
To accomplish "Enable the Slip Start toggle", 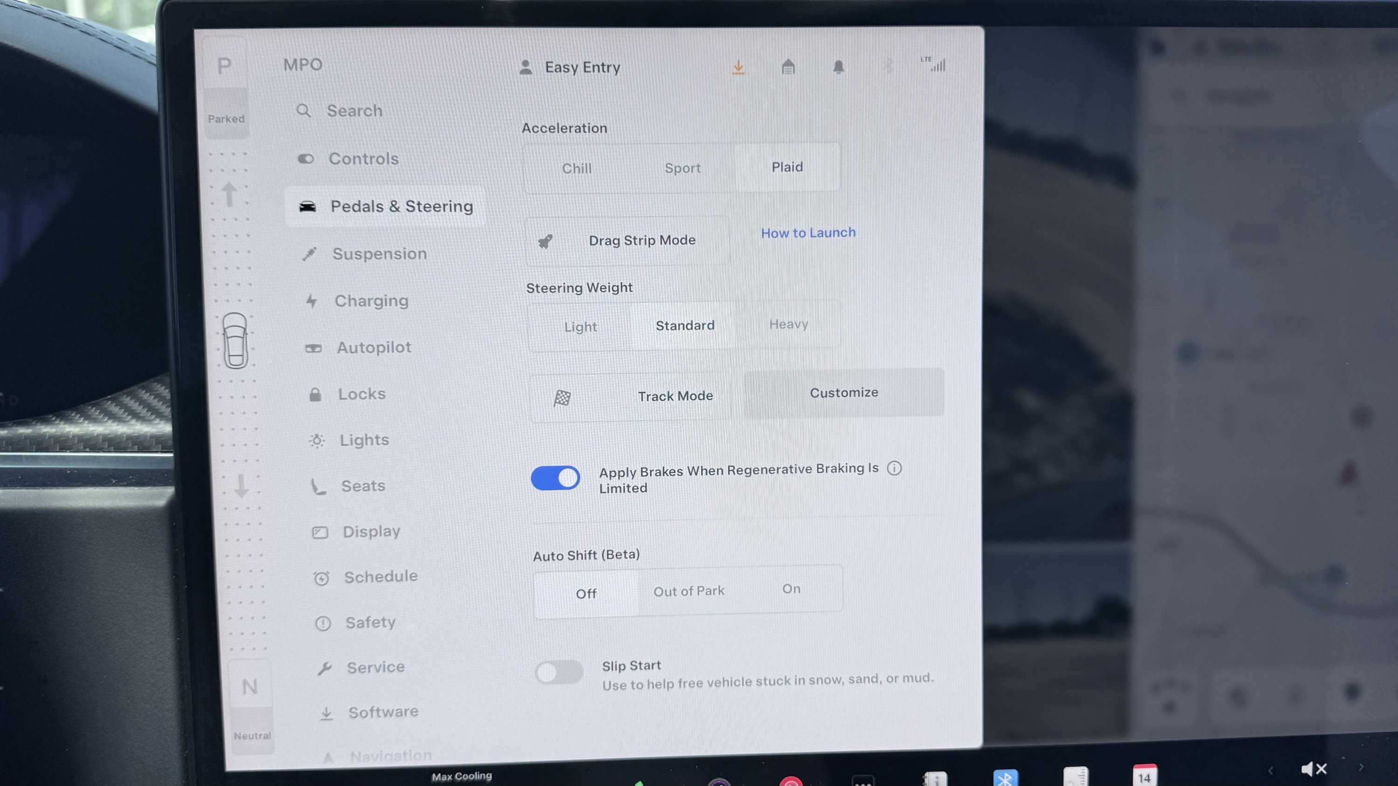I will pos(559,673).
